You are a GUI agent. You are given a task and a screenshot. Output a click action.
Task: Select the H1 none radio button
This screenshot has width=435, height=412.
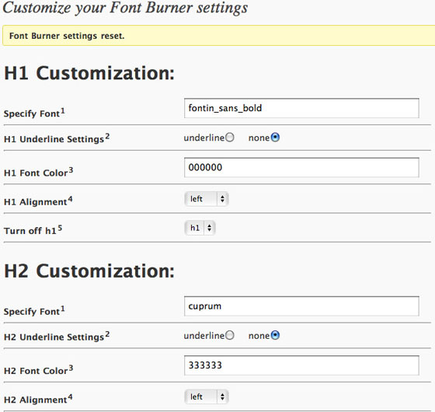click(275, 138)
